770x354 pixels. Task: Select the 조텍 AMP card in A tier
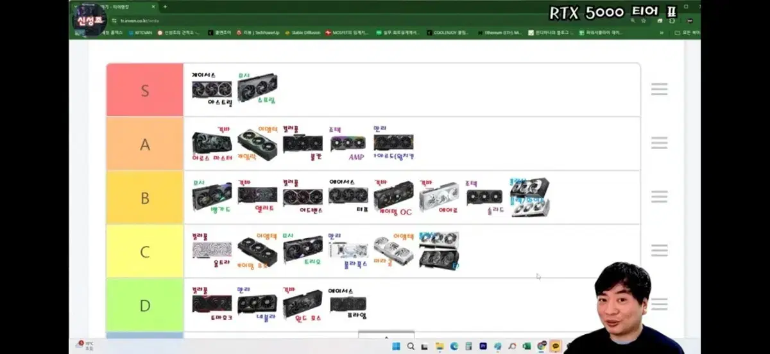[348, 143]
